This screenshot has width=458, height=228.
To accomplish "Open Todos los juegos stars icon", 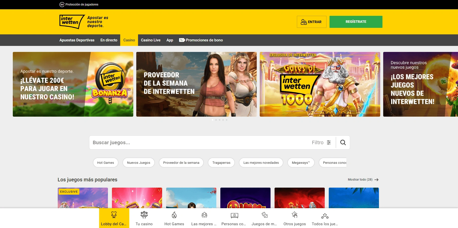I will click(x=324, y=215).
